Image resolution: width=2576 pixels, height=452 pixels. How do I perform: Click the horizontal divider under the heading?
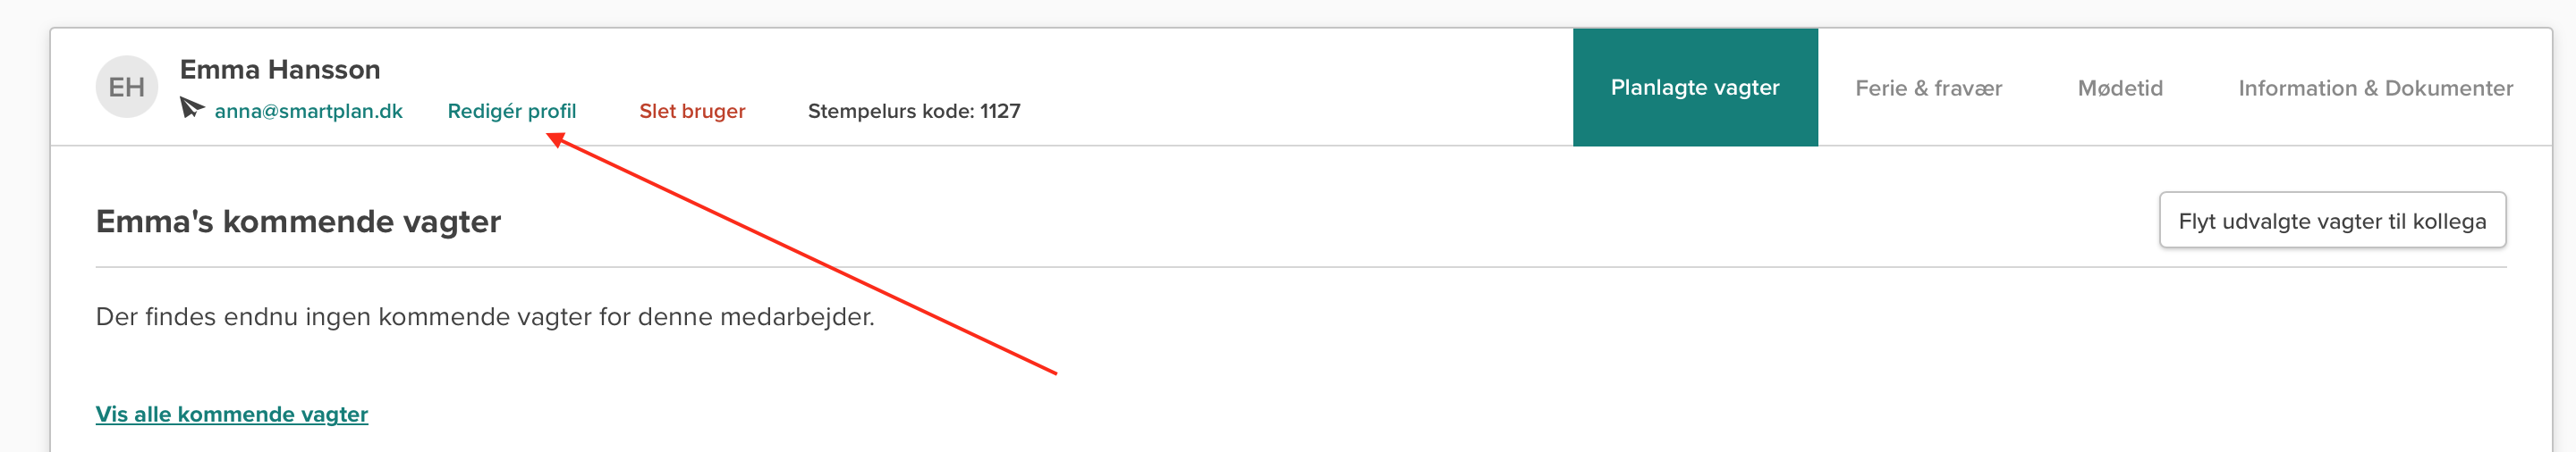1300,266
